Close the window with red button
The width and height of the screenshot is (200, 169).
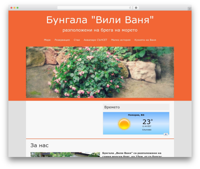tap(12, 8)
